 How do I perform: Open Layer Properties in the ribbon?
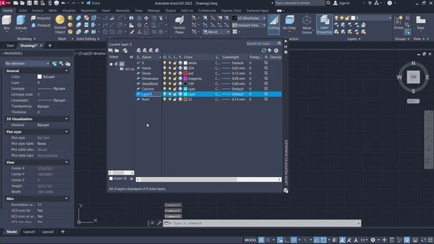(324, 24)
